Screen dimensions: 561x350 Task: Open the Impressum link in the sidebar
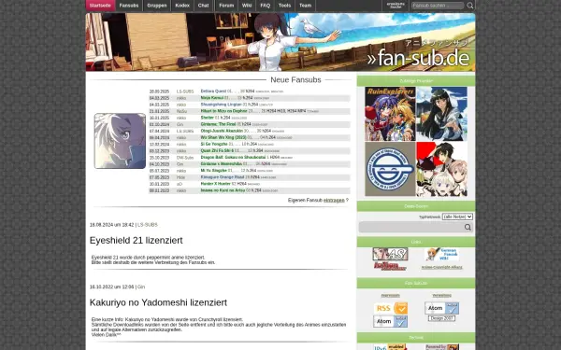point(390,295)
